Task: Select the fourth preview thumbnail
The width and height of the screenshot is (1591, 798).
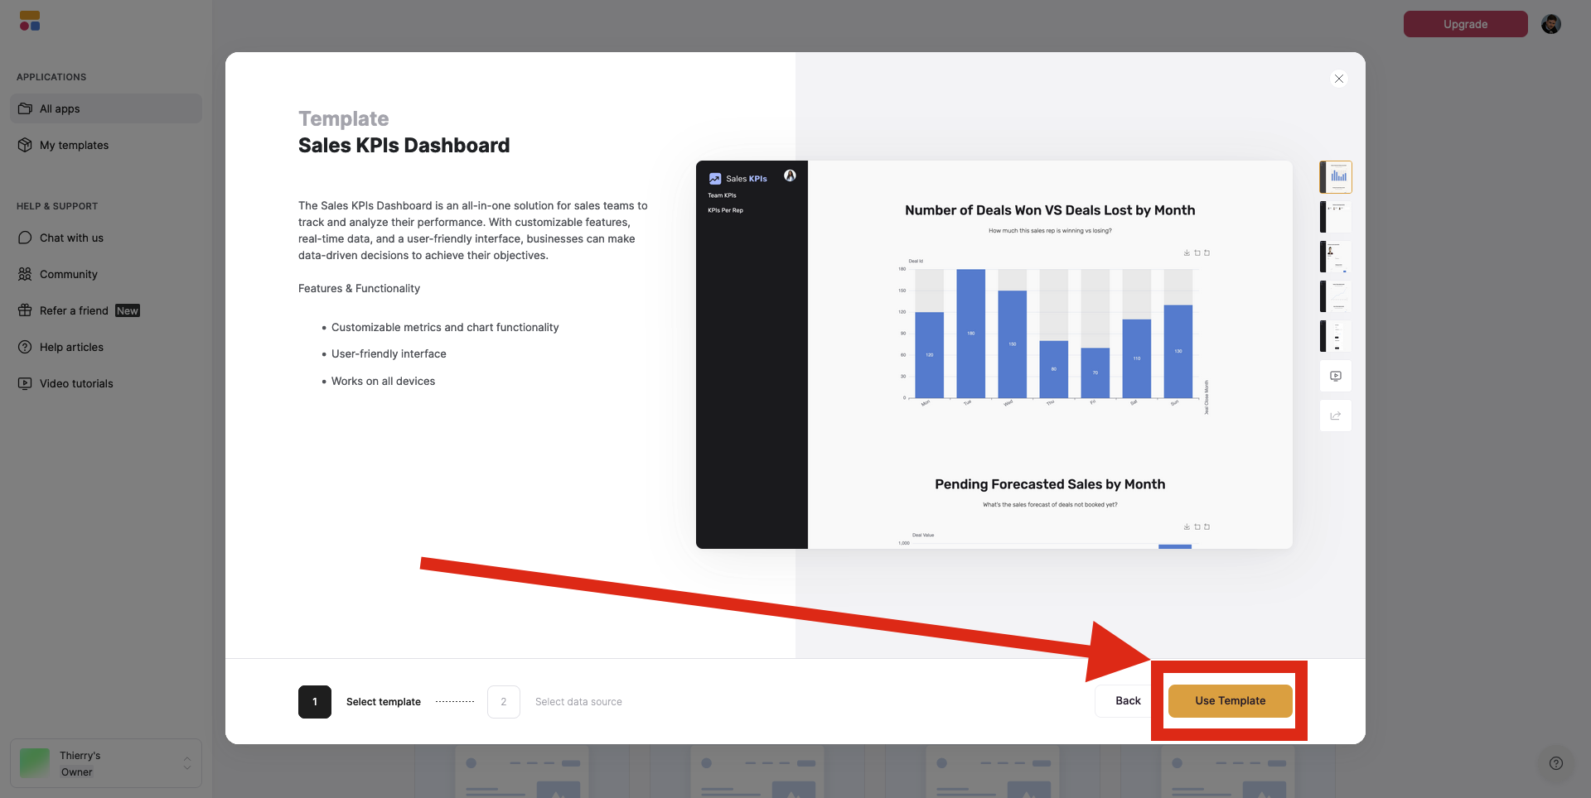Action: (x=1336, y=296)
